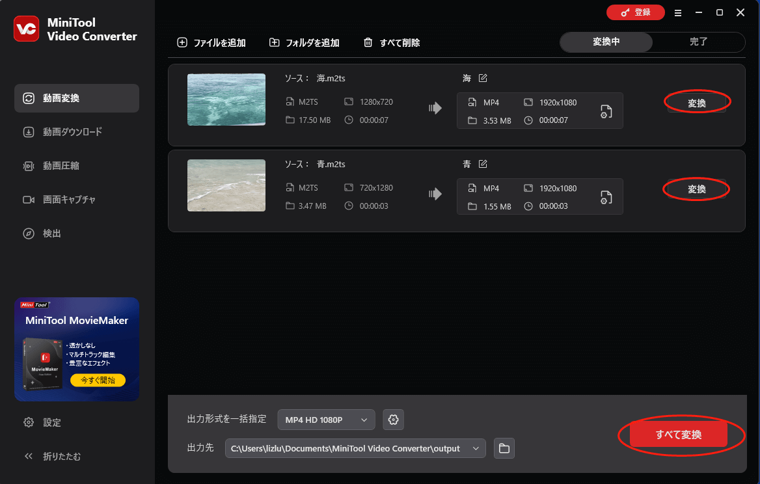Open the MP4 HD 1080P format dropdown
Image resolution: width=760 pixels, height=484 pixels.
pyautogui.click(x=326, y=420)
